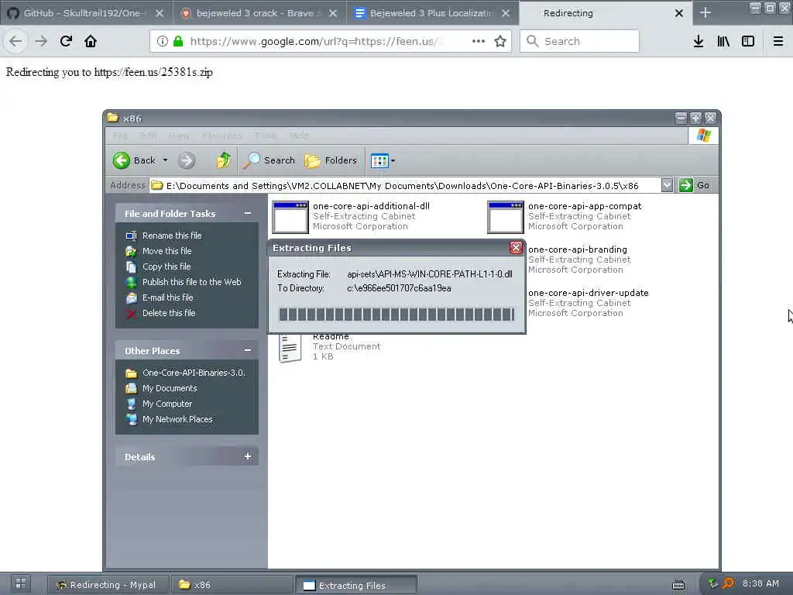793x595 pixels.
Task: Click the orange magnifier tray icon
Action: (728, 584)
